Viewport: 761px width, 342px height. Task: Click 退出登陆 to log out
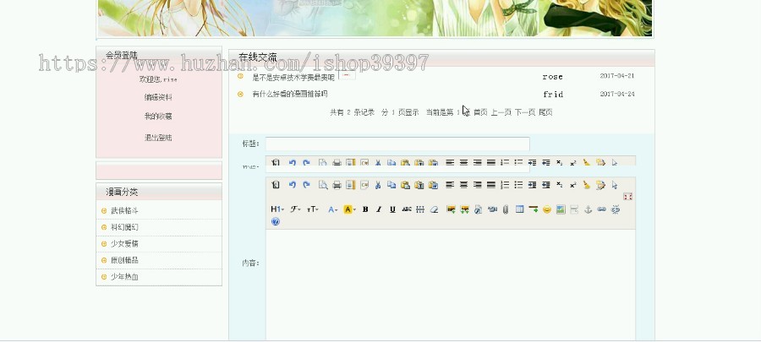pos(158,138)
